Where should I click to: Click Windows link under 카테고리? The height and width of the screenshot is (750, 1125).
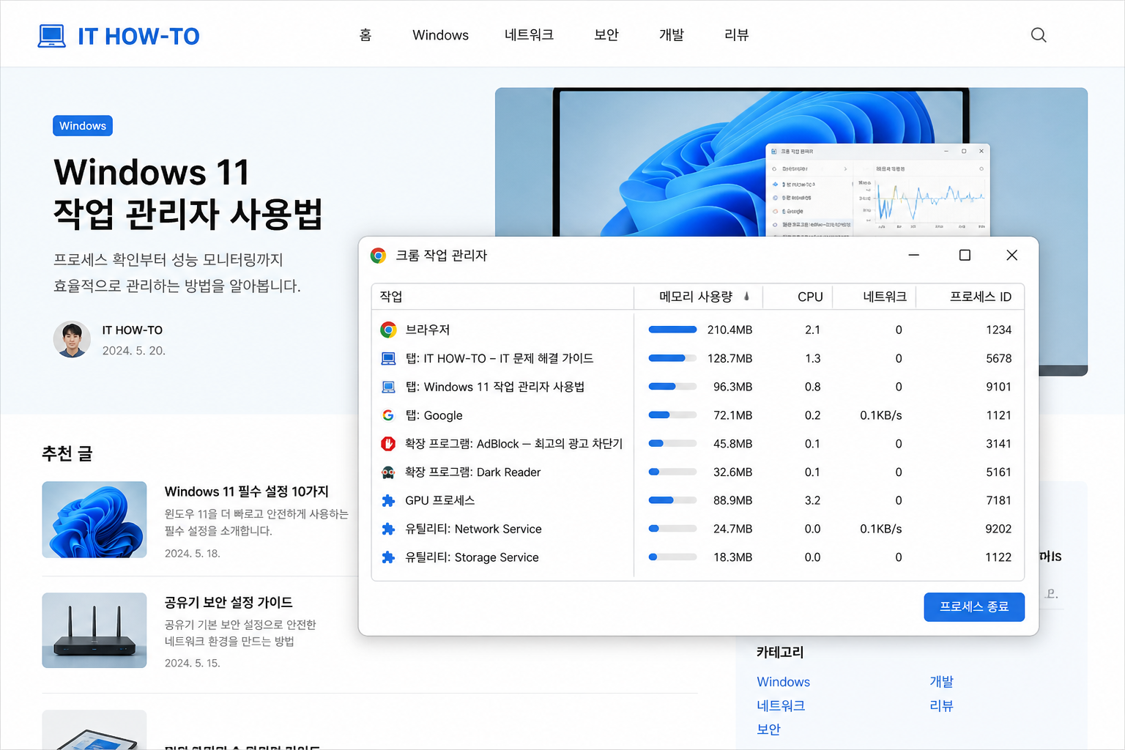point(783,682)
